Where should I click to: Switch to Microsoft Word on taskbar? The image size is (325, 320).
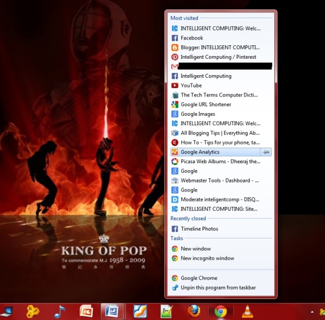click(113, 311)
